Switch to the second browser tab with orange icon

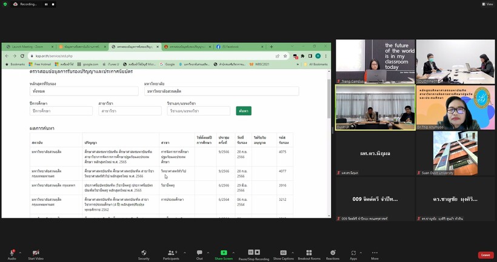pyautogui.click(x=82, y=47)
